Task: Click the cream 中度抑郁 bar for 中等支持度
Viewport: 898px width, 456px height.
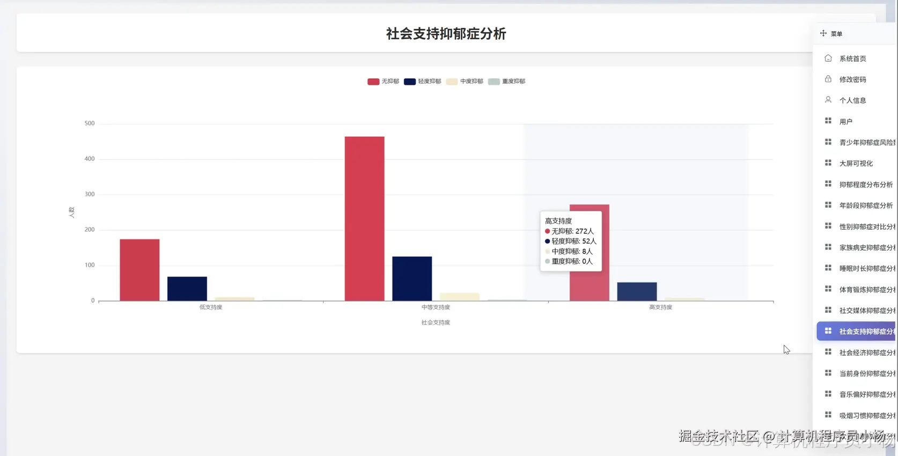Action: click(x=460, y=297)
